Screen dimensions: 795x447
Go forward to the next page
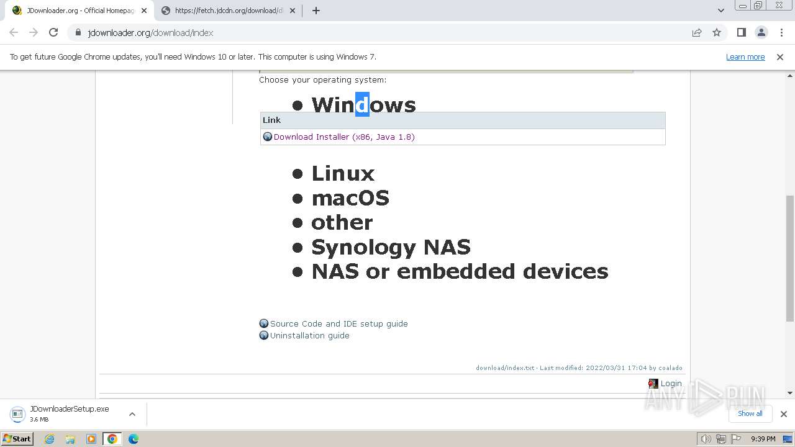tap(34, 33)
